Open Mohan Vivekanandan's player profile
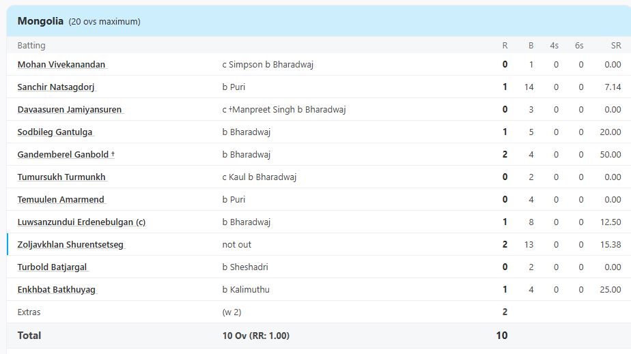Viewport: 631px width, 354px height. 61,65
